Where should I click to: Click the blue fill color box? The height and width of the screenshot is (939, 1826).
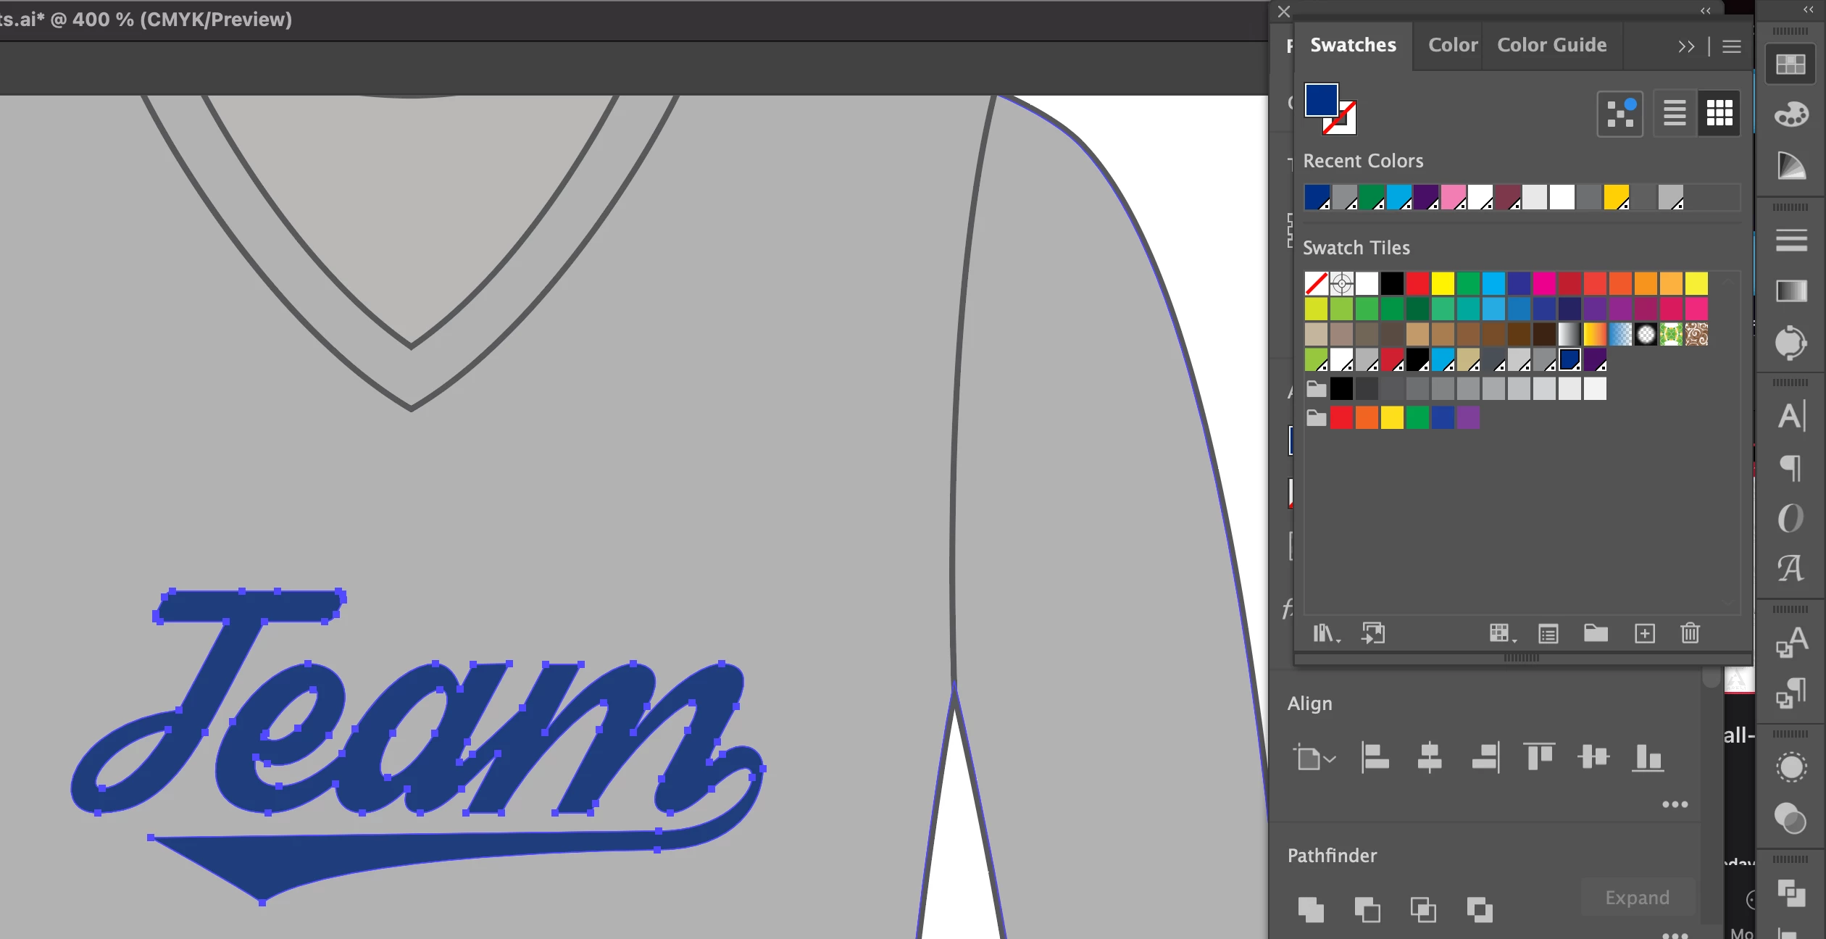1321,100
